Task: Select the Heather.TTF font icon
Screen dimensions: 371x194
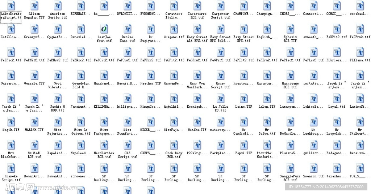Action: 151,75
